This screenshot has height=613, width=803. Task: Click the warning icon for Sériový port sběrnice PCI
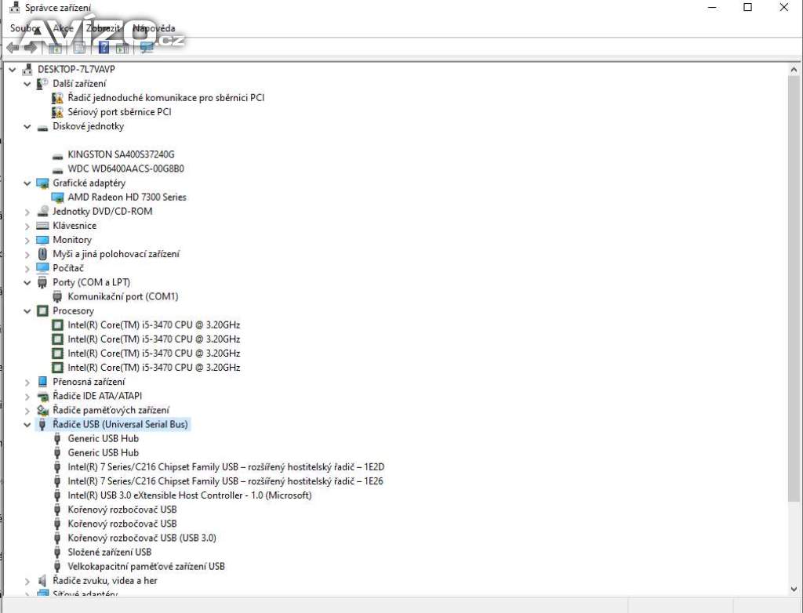click(57, 112)
